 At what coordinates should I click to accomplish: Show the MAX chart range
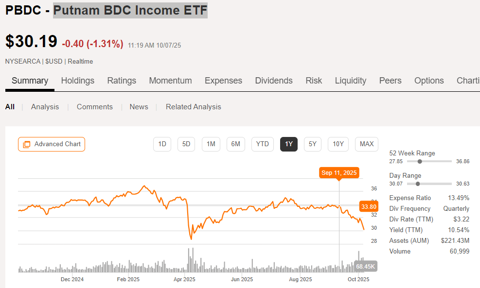pos(367,144)
